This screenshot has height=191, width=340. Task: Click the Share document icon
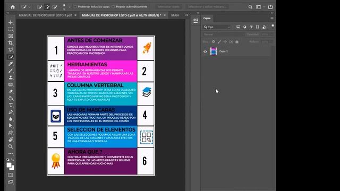pyautogui.click(x=270, y=7)
